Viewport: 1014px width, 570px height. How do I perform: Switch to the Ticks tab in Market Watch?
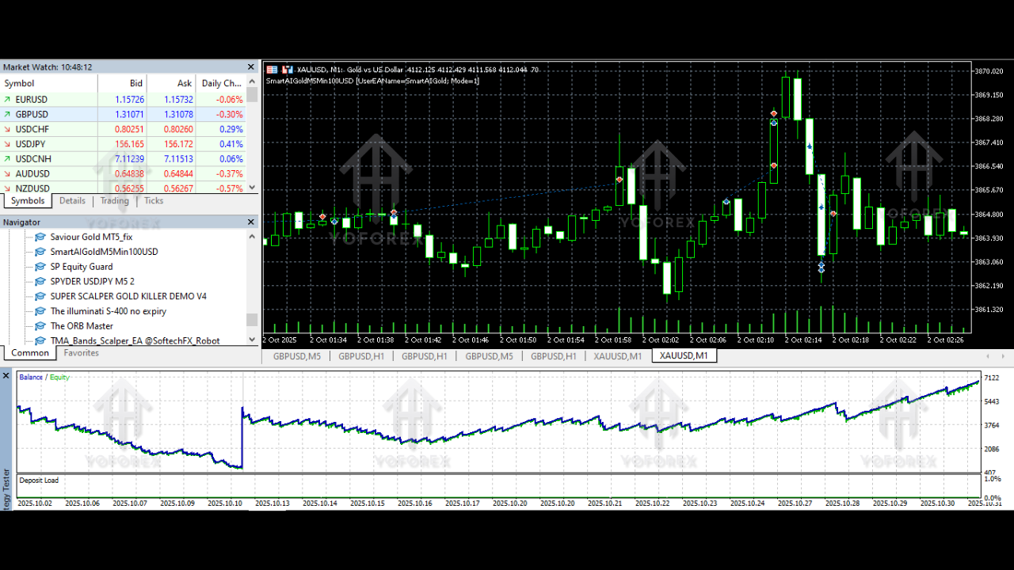point(153,200)
